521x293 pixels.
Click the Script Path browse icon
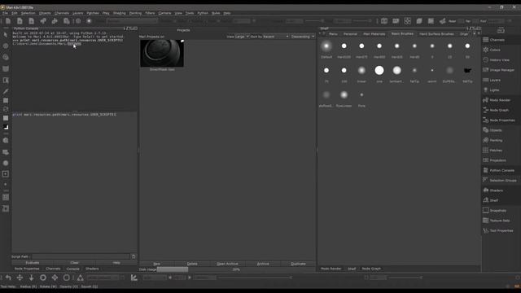pyautogui.click(x=134, y=256)
